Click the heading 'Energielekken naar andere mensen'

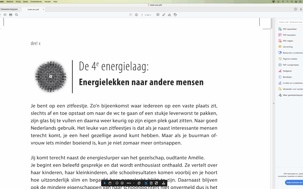[x=141, y=82]
